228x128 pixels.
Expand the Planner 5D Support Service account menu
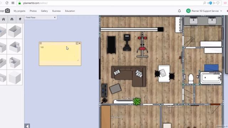[207, 11]
